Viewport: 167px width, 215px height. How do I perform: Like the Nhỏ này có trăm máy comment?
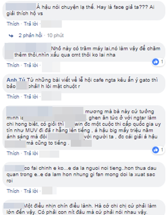13,65
